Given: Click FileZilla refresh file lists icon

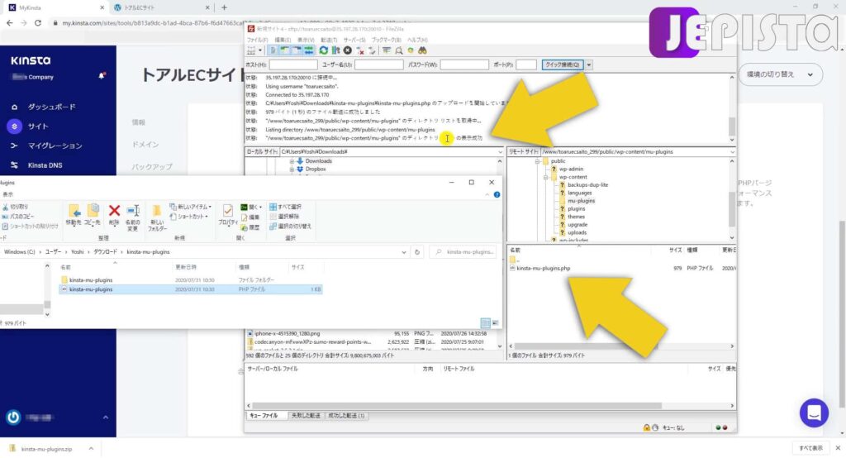Looking at the screenshot, I should point(323,50).
